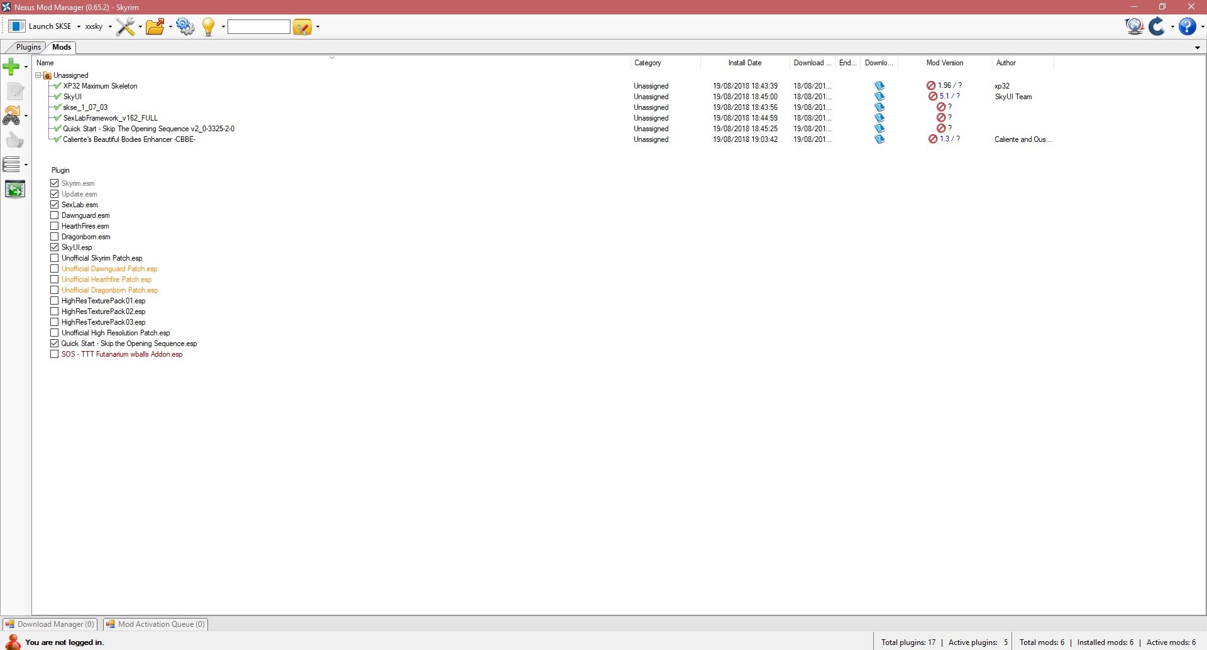Click the yellow folder tools icon beside search box

pos(302,26)
